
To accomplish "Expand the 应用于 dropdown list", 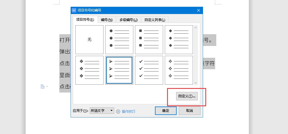I will (111, 111).
